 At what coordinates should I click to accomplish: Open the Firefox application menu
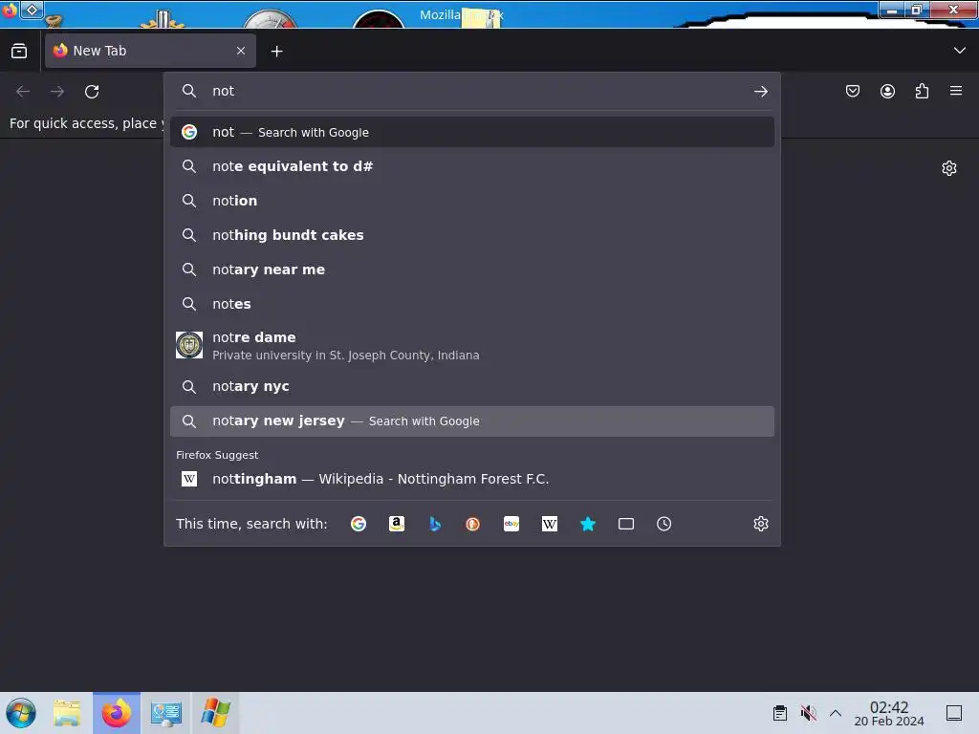click(x=956, y=91)
